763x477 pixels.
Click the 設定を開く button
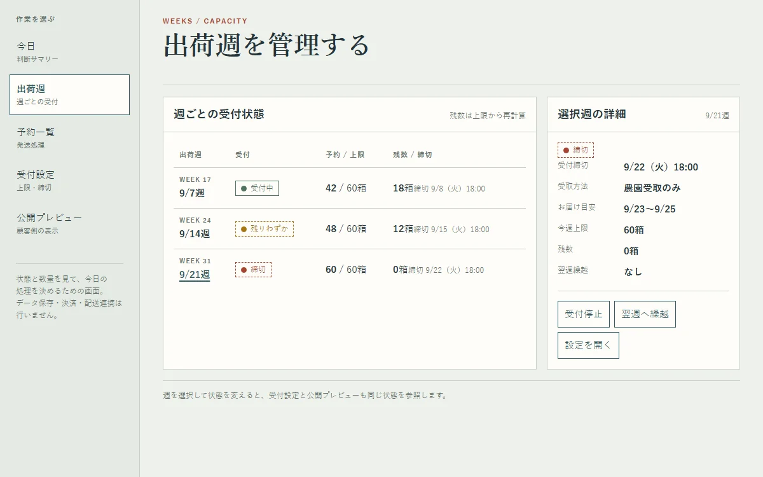(x=588, y=345)
